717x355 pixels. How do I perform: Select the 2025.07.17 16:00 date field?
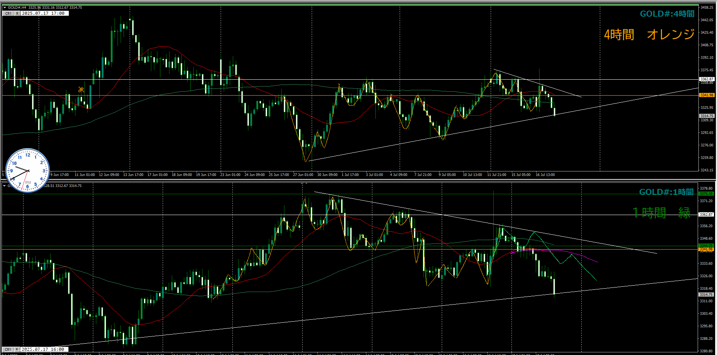[44, 349]
